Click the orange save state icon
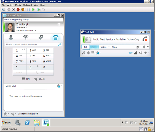Viewport: 155px width, 132px height. 23,10
